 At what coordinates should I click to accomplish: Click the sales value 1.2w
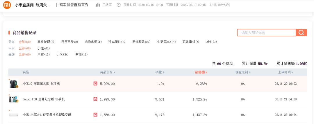pos(160,84)
